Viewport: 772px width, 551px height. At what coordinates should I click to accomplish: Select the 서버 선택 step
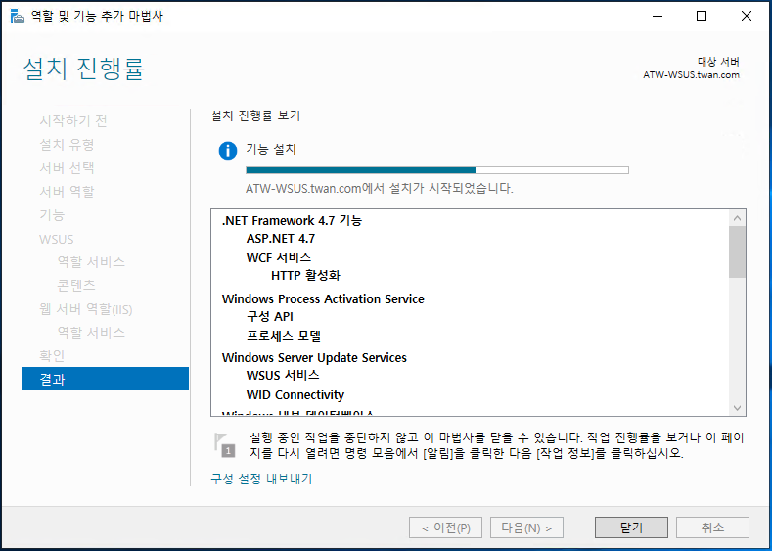click(67, 168)
